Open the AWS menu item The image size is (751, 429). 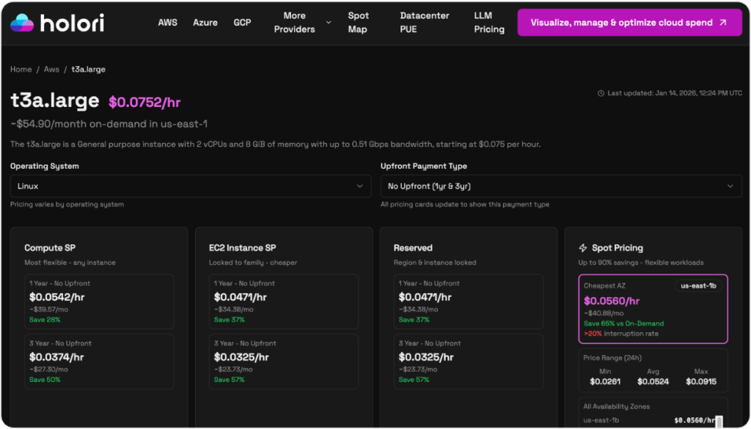point(167,23)
